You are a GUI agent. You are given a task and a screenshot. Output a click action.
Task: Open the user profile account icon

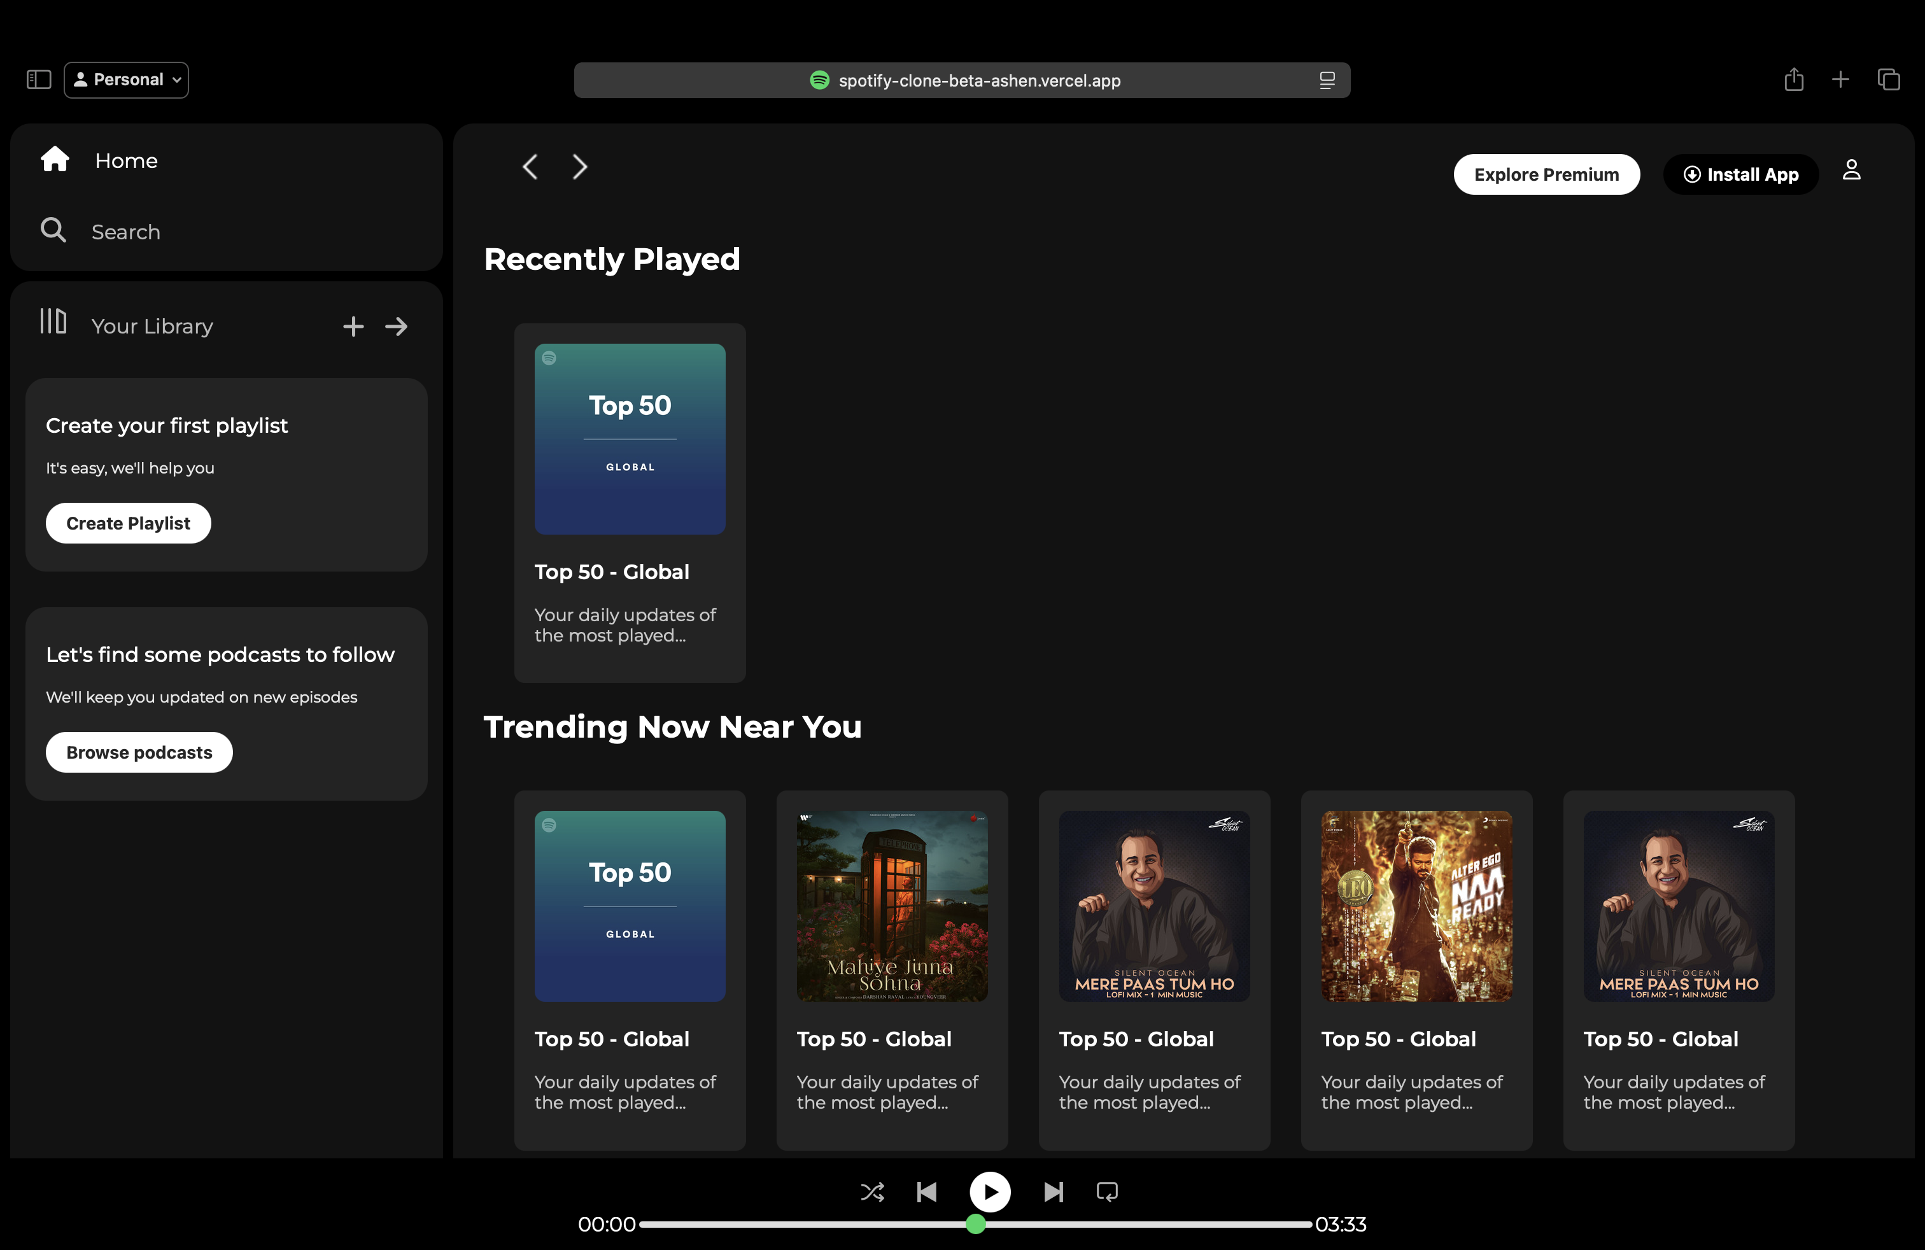coord(1851,171)
